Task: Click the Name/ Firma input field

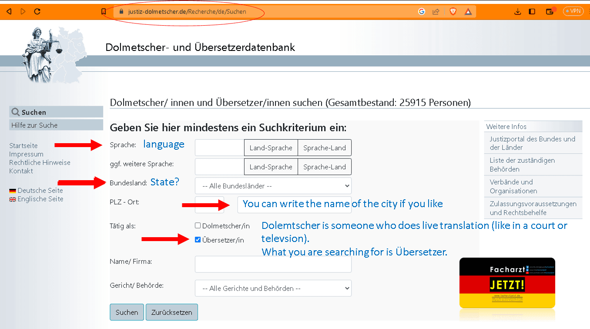Action: [x=273, y=264]
